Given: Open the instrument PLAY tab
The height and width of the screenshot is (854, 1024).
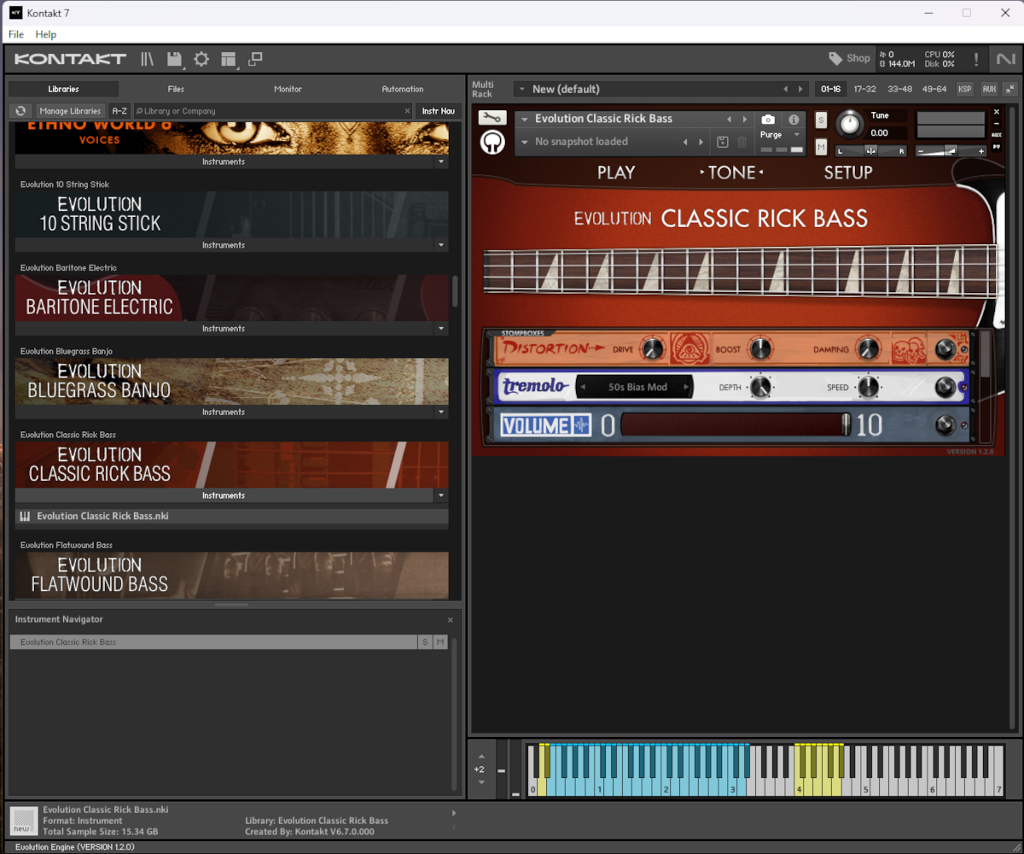Looking at the screenshot, I should pos(616,173).
